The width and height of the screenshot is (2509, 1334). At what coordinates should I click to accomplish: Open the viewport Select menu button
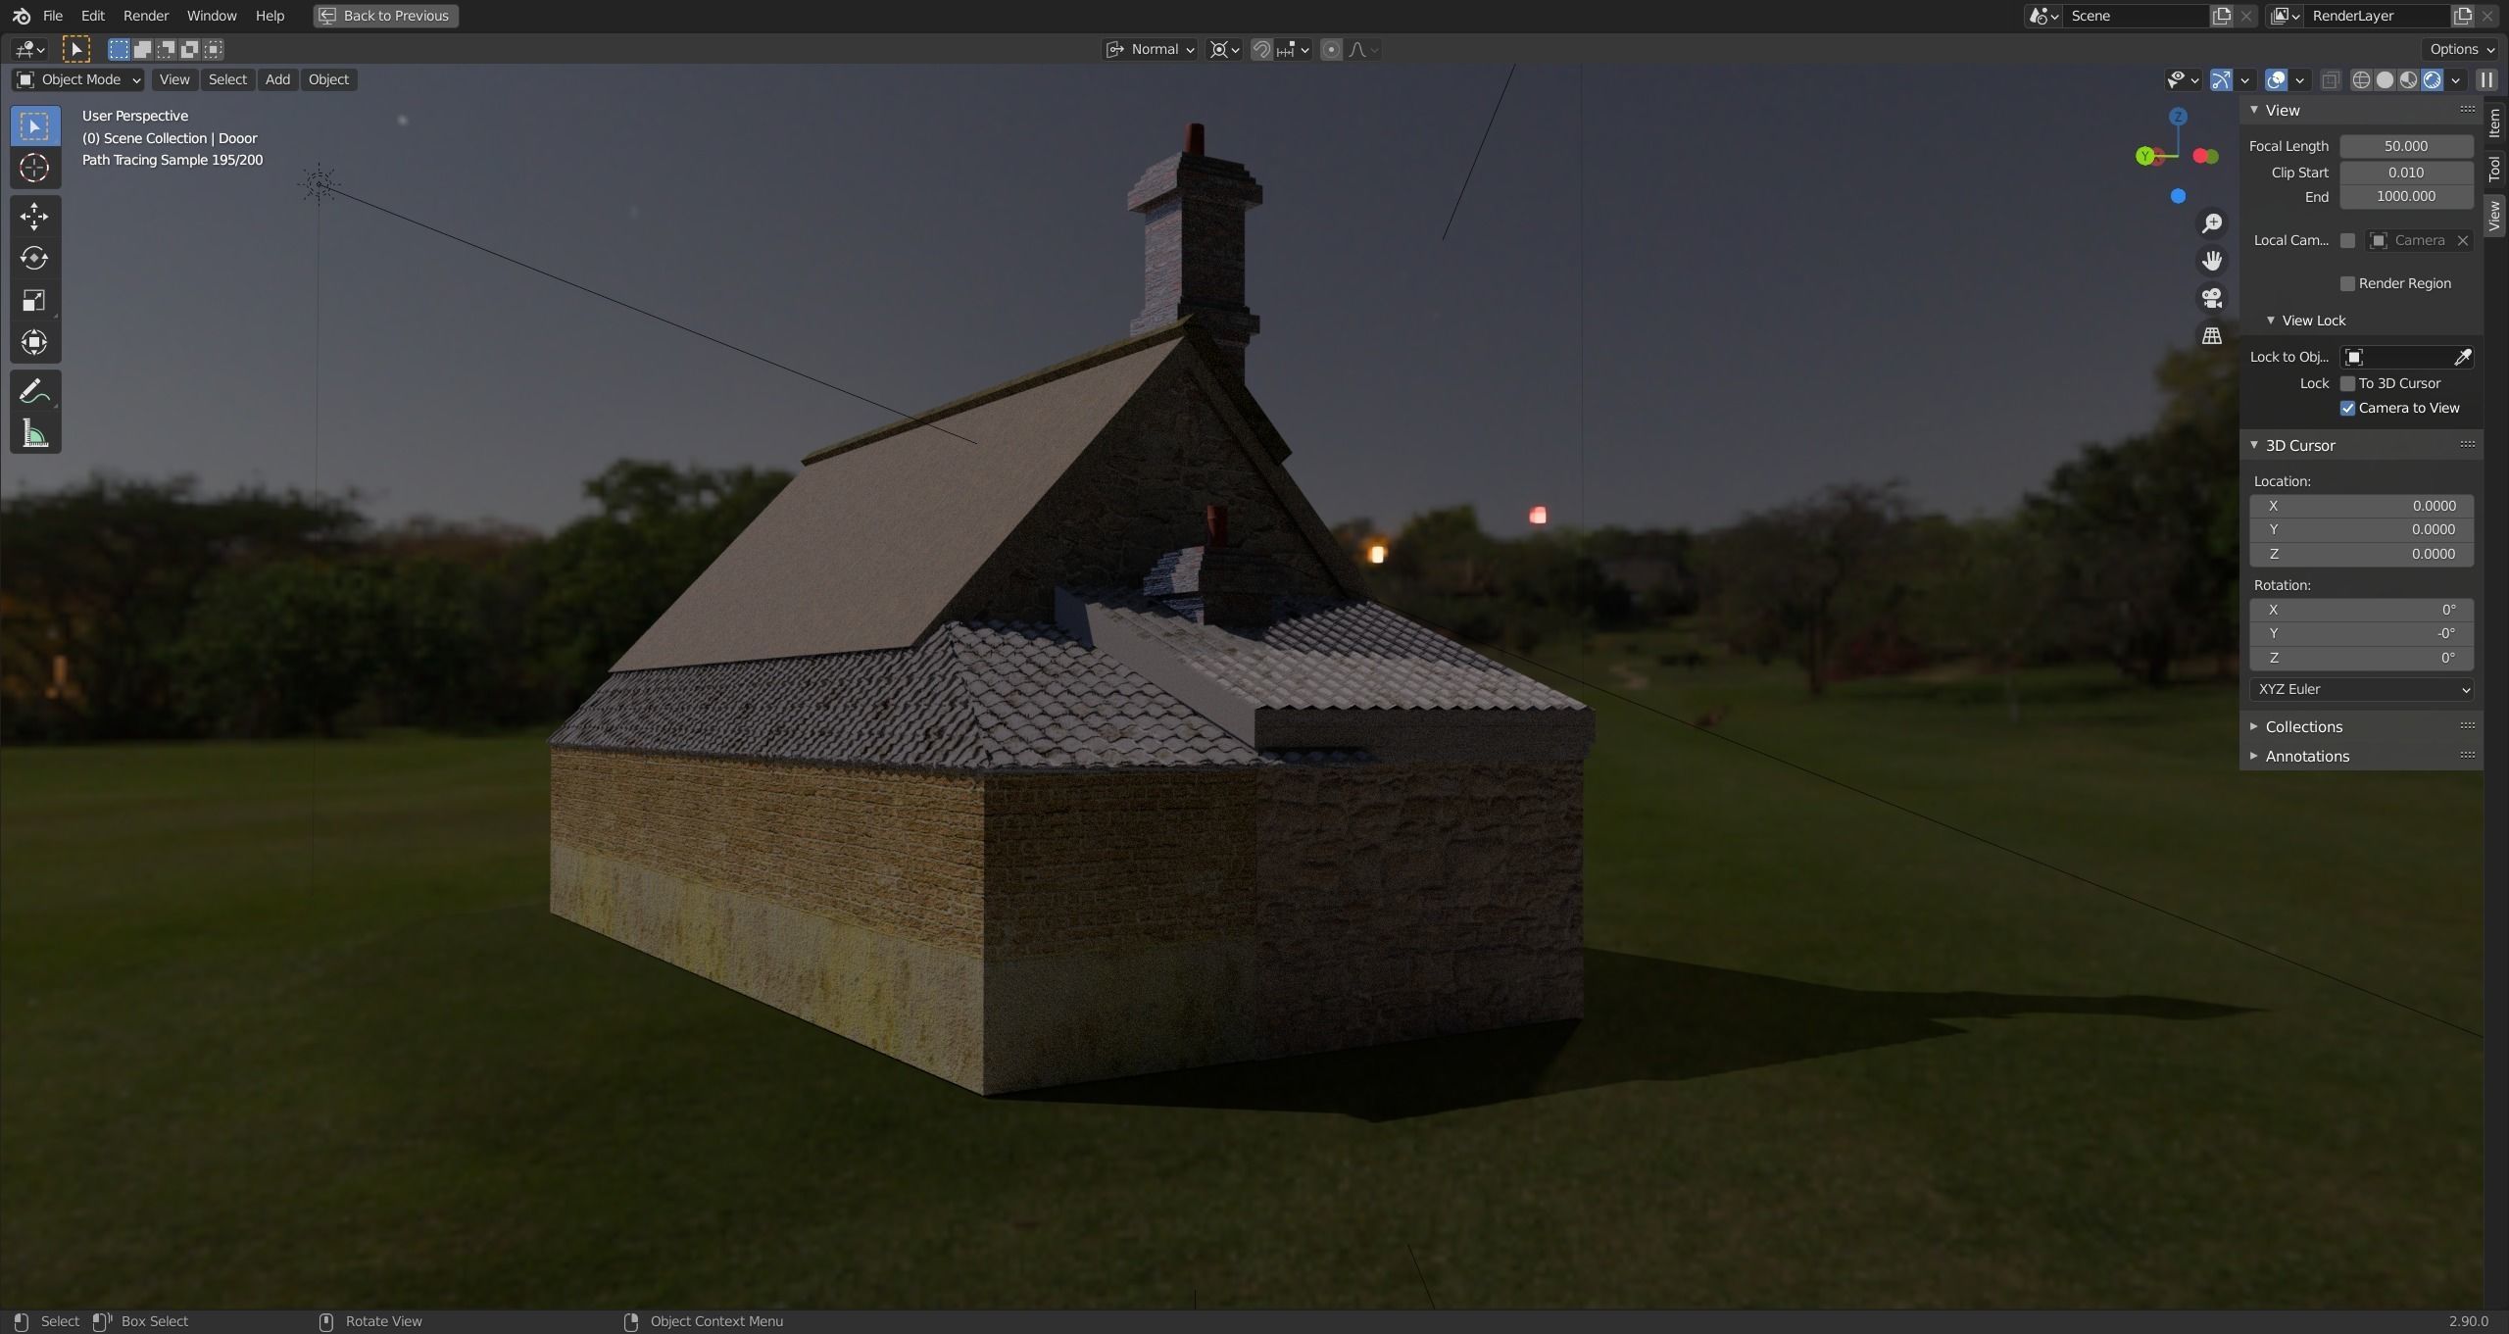(227, 79)
